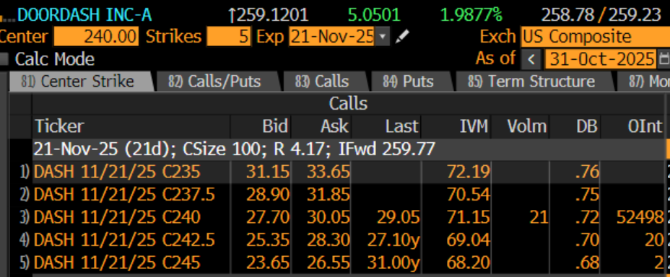Image resolution: width=670 pixels, height=277 pixels.
Task: Select DASH 11/21/25 C245 ticker
Action: coord(117,263)
